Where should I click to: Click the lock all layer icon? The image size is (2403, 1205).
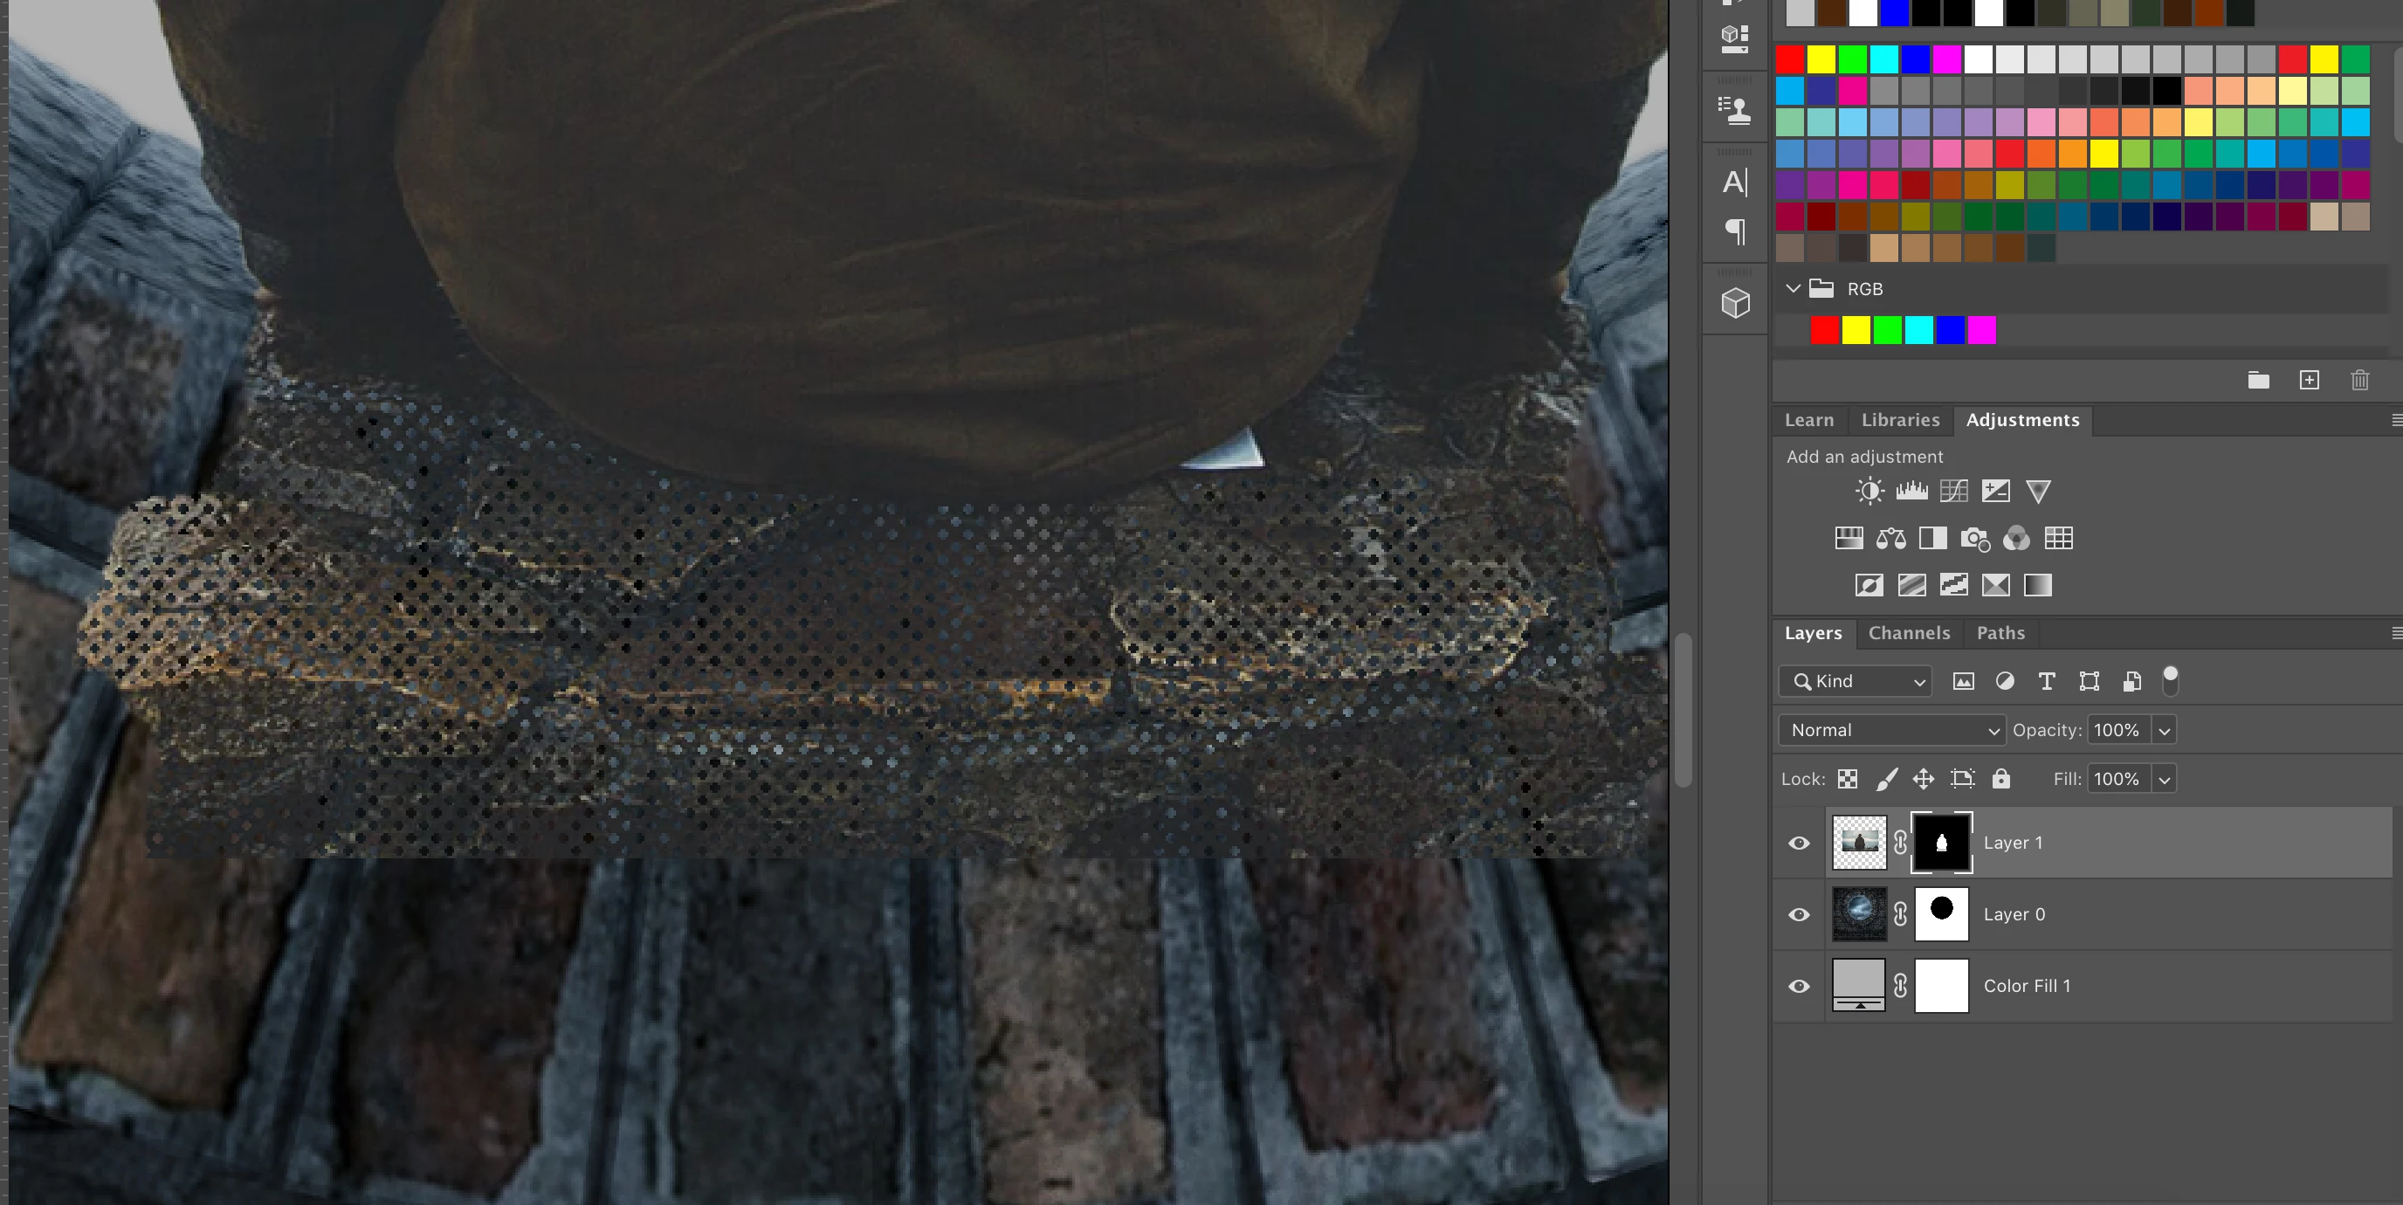(x=2001, y=779)
